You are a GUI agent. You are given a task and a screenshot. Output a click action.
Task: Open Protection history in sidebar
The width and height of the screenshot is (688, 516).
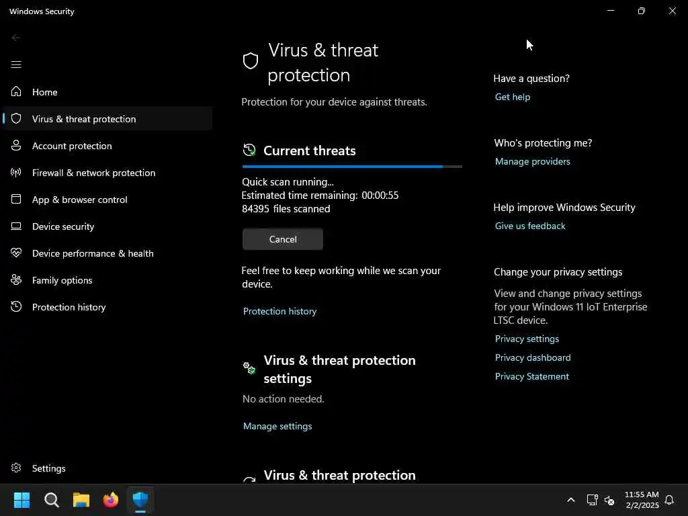coord(107,306)
